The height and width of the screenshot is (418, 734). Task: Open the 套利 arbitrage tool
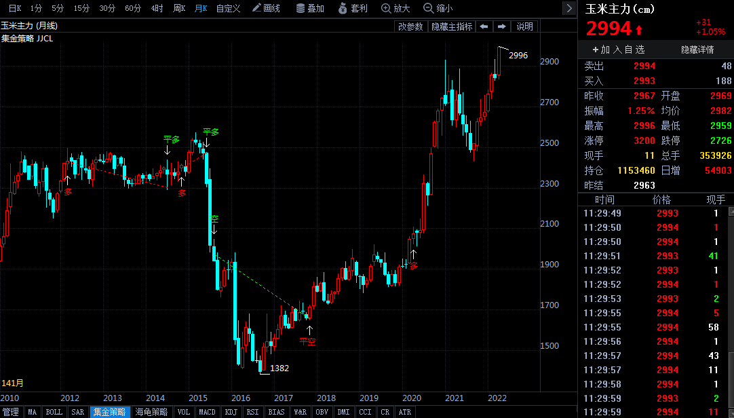353,8
